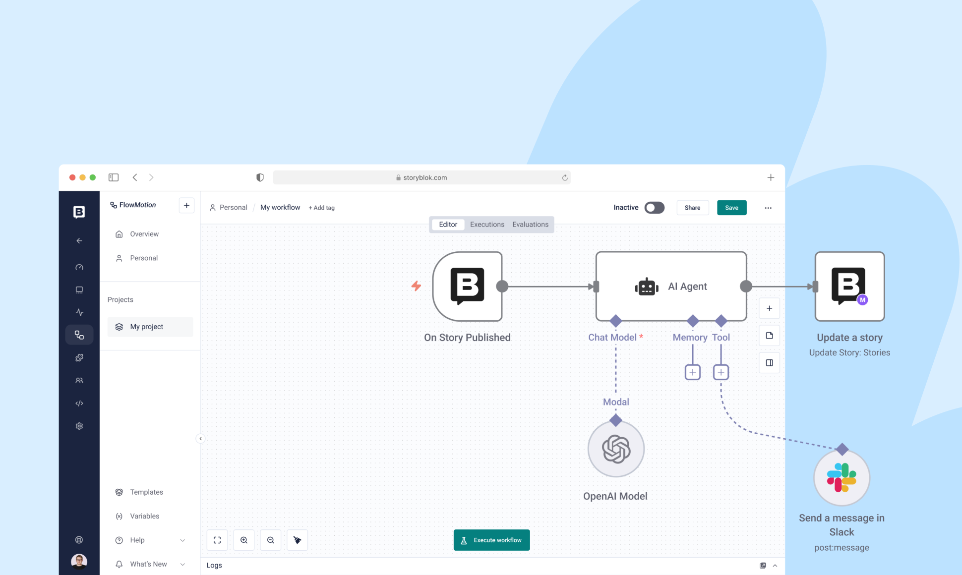Switch to the Executions tab
962x575 pixels.
click(x=486, y=224)
